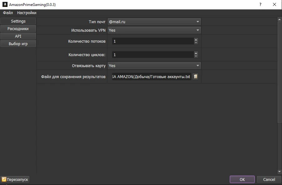The height and width of the screenshot is (185, 282).
Task: Expand the Использовать VPN dropdown
Action: (x=154, y=30)
